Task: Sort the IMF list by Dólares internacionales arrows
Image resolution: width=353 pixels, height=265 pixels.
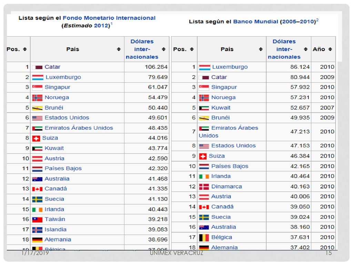Action: pyautogui.click(x=164, y=49)
